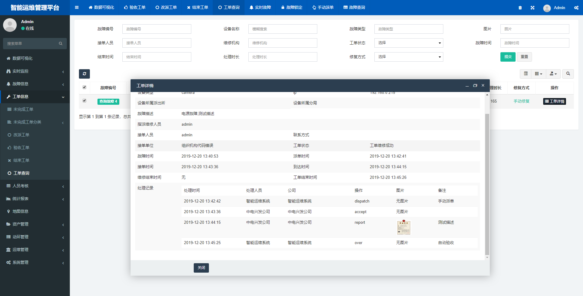This screenshot has height=296, width=583.
Task: Open the 修复方式 select dropdown
Action: [408, 57]
